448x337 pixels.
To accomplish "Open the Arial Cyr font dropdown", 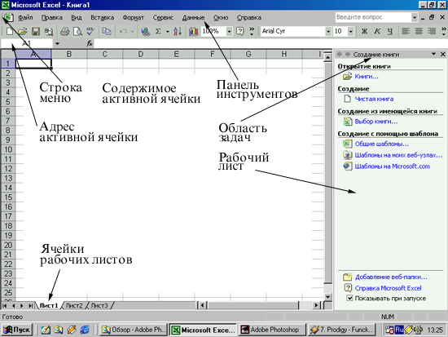I will pos(328,31).
